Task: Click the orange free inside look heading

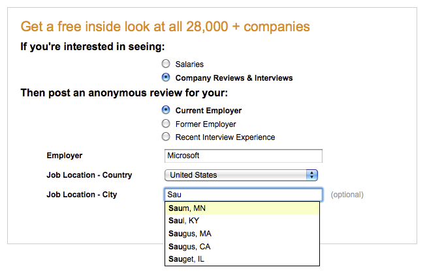Action: coord(165,27)
